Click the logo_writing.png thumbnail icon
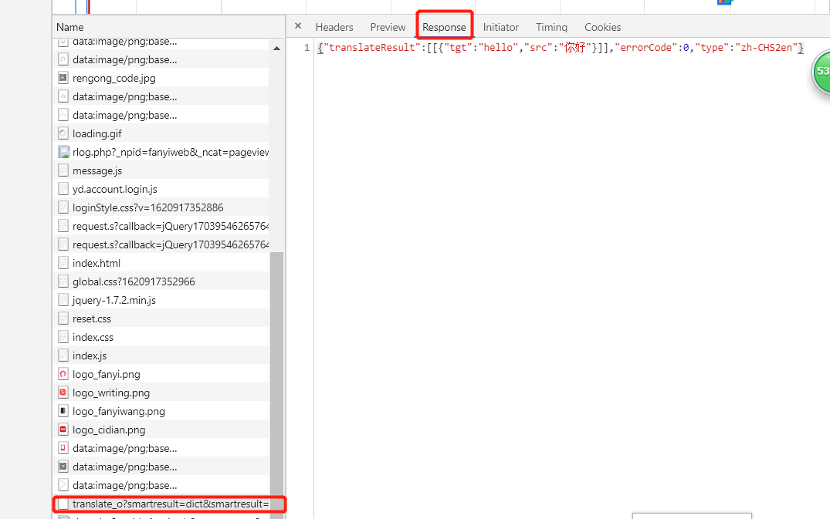Viewport: 830px width, 519px height. click(63, 393)
